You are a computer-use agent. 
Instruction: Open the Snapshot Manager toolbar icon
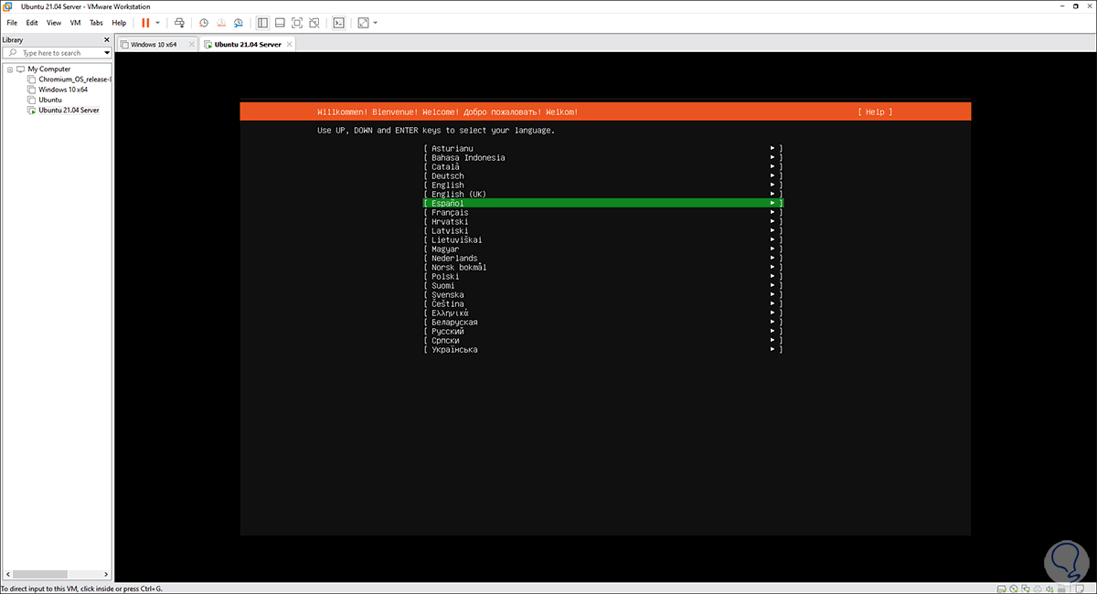tap(239, 22)
